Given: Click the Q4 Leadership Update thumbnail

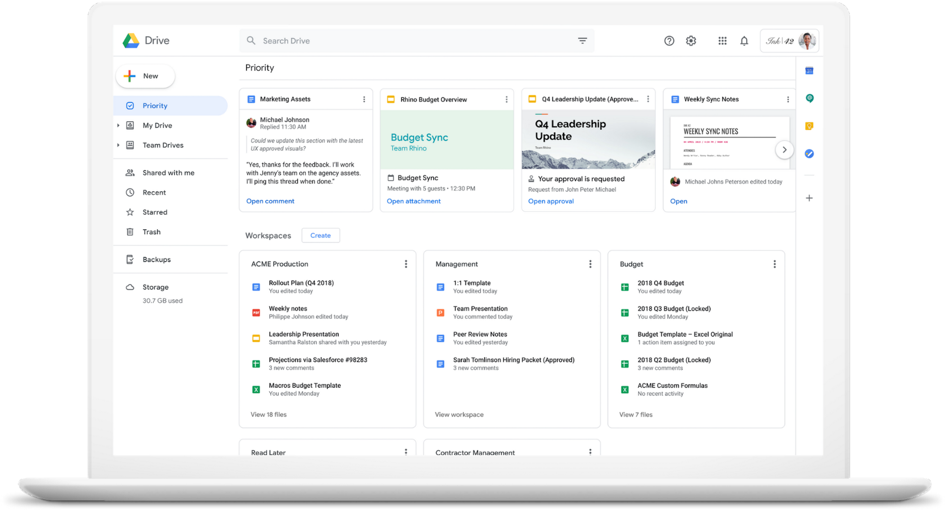Looking at the screenshot, I should 588,140.
